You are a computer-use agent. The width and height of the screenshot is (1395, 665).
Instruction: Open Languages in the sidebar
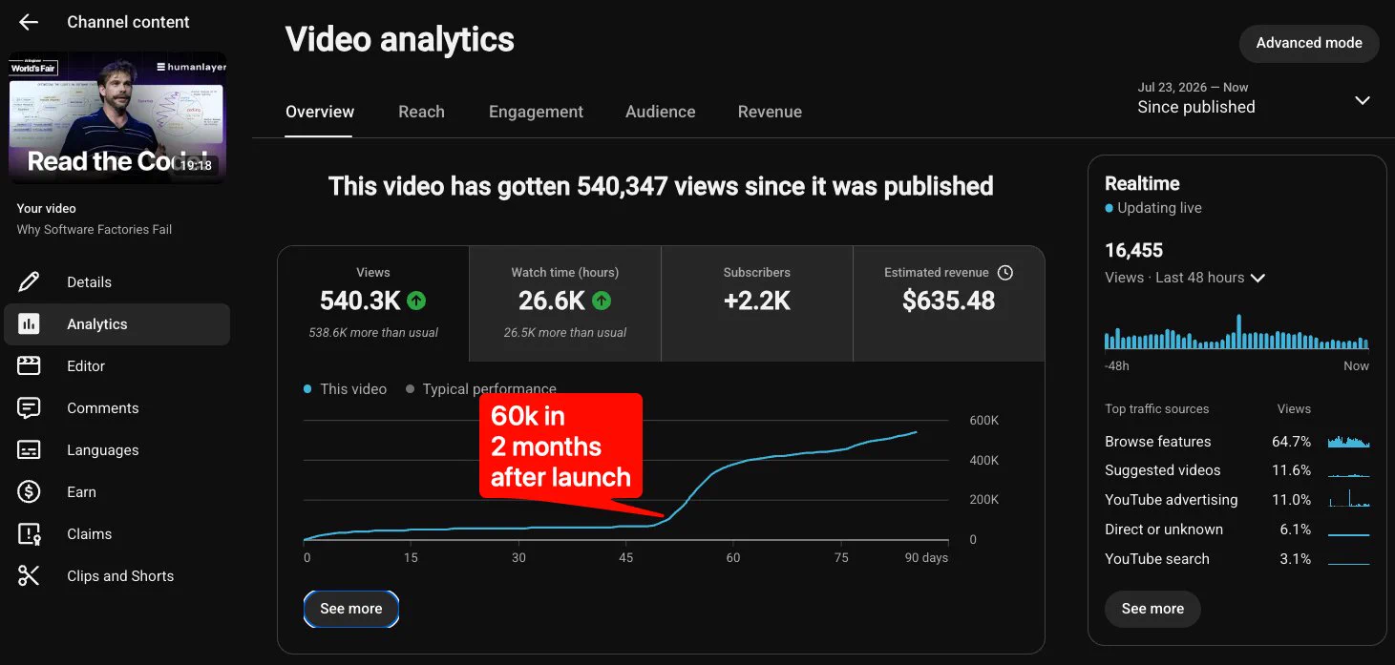116,449
